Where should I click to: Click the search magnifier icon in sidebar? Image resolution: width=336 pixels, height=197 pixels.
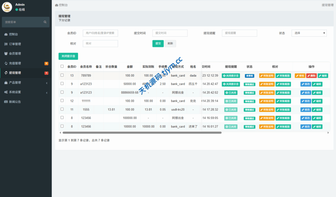45,22
